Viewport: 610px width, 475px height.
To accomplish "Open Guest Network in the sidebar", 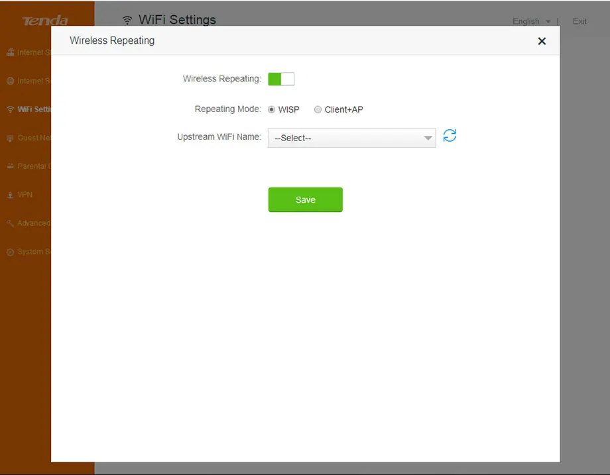I will pos(29,138).
